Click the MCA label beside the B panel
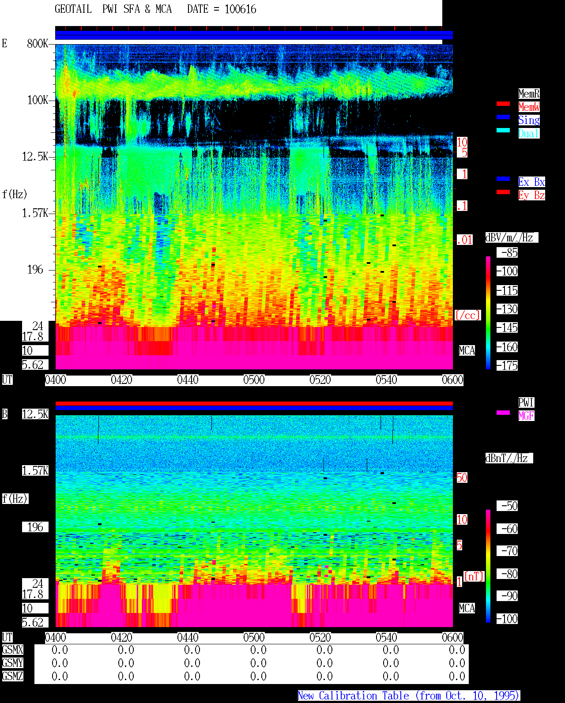This screenshot has height=703, width=565. 467,608
